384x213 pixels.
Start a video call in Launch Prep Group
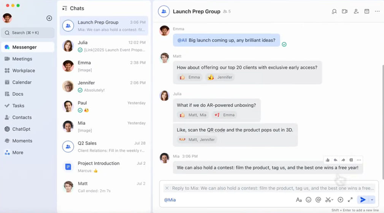[x=344, y=11]
